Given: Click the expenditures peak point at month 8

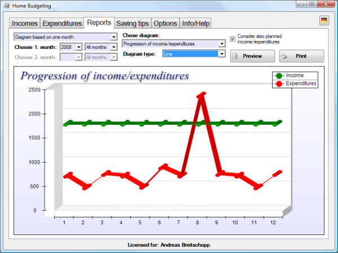Looking at the screenshot, I should [x=201, y=95].
